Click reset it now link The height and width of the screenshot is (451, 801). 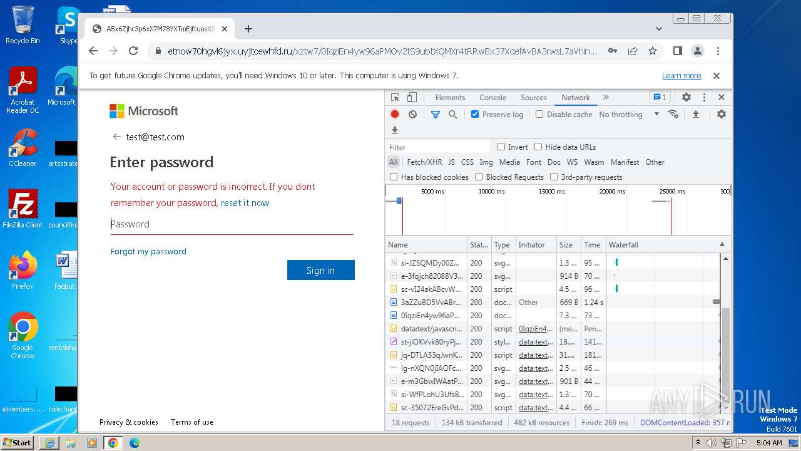point(245,203)
